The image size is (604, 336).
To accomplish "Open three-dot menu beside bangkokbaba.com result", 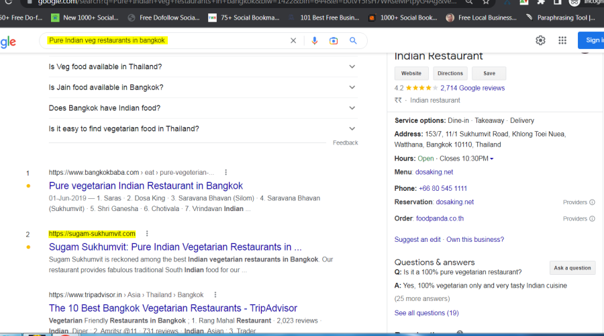I will pyautogui.click(x=226, y=172).
